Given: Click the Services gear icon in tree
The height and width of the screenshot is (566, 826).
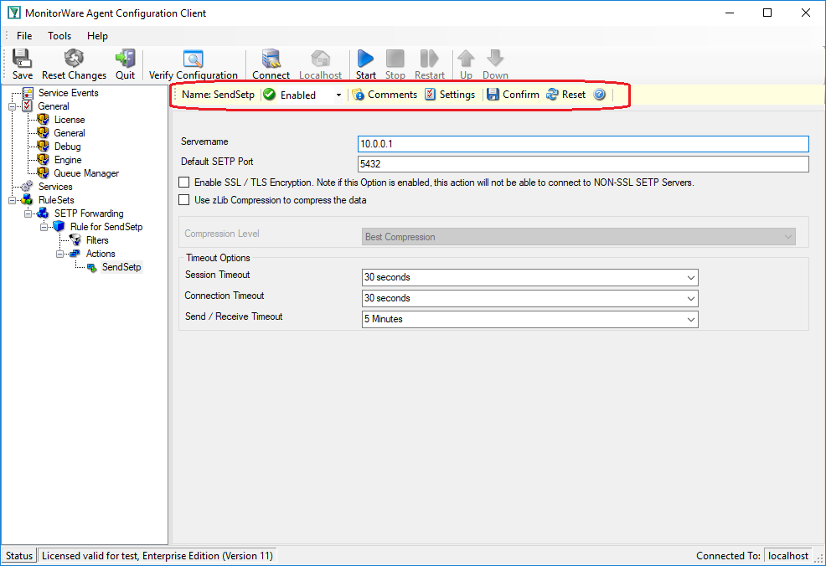Looking at the screenshot, I should click(x=27, y=187).
